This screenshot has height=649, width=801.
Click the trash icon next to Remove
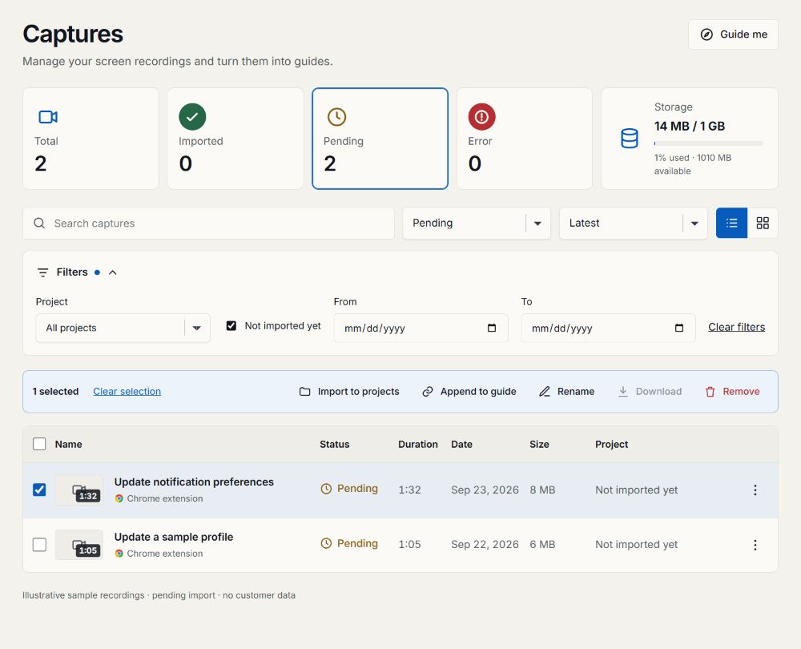coord(710,392)
